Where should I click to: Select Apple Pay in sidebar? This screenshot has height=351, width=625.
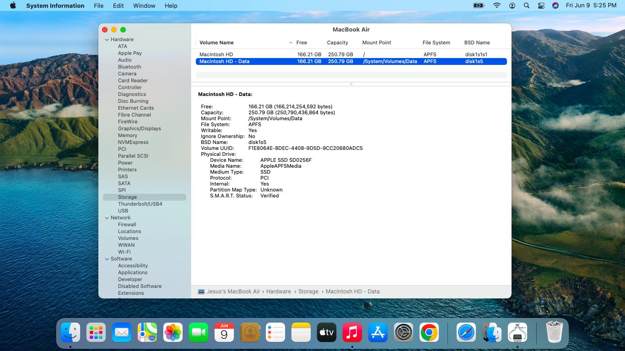[x=130, y=53]
